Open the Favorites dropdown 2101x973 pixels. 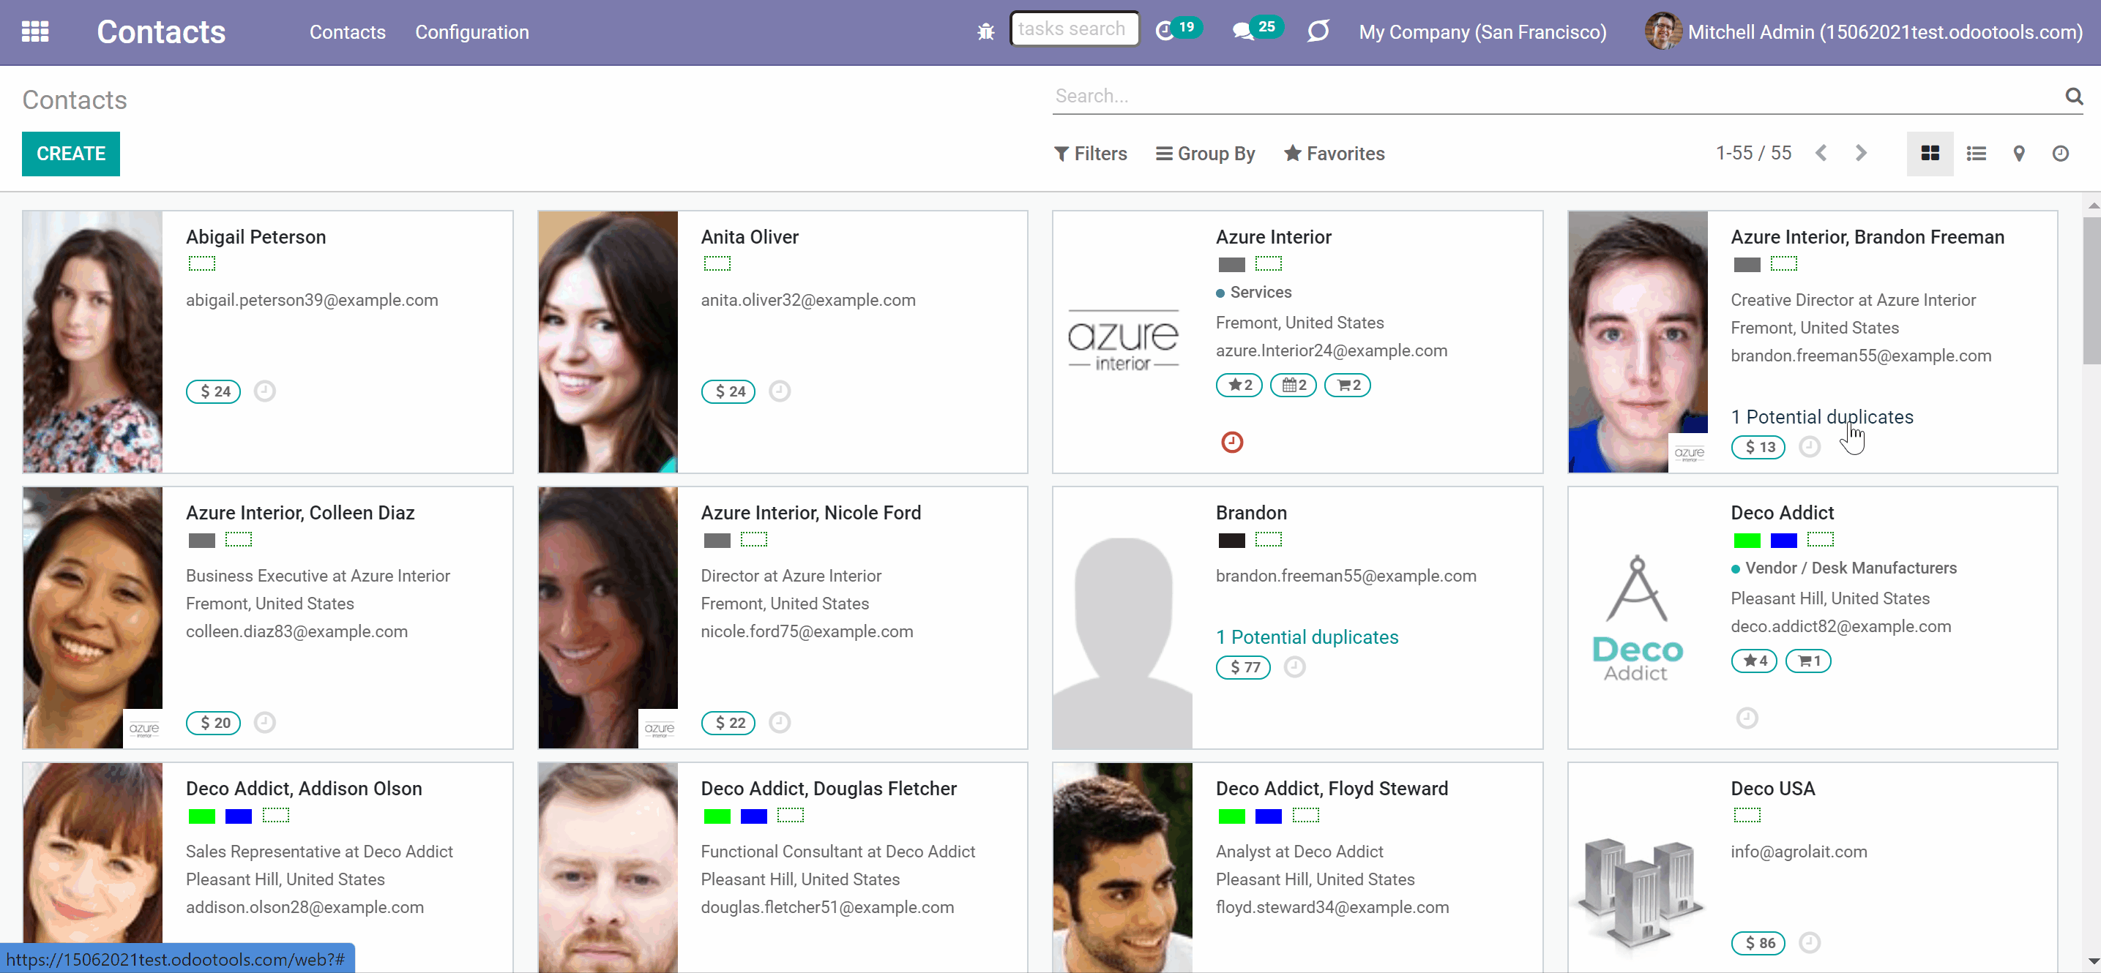pyautogui.click(x=1335, y=153)
